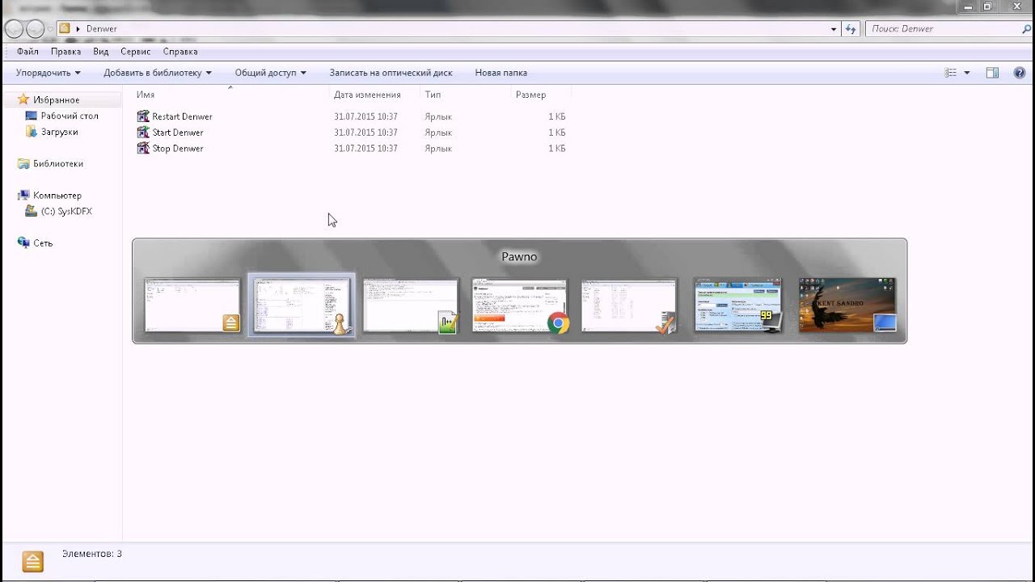Click the Start Denwer shortcut icon
This screenshot has width=1035, height=582.
point(143,133)
